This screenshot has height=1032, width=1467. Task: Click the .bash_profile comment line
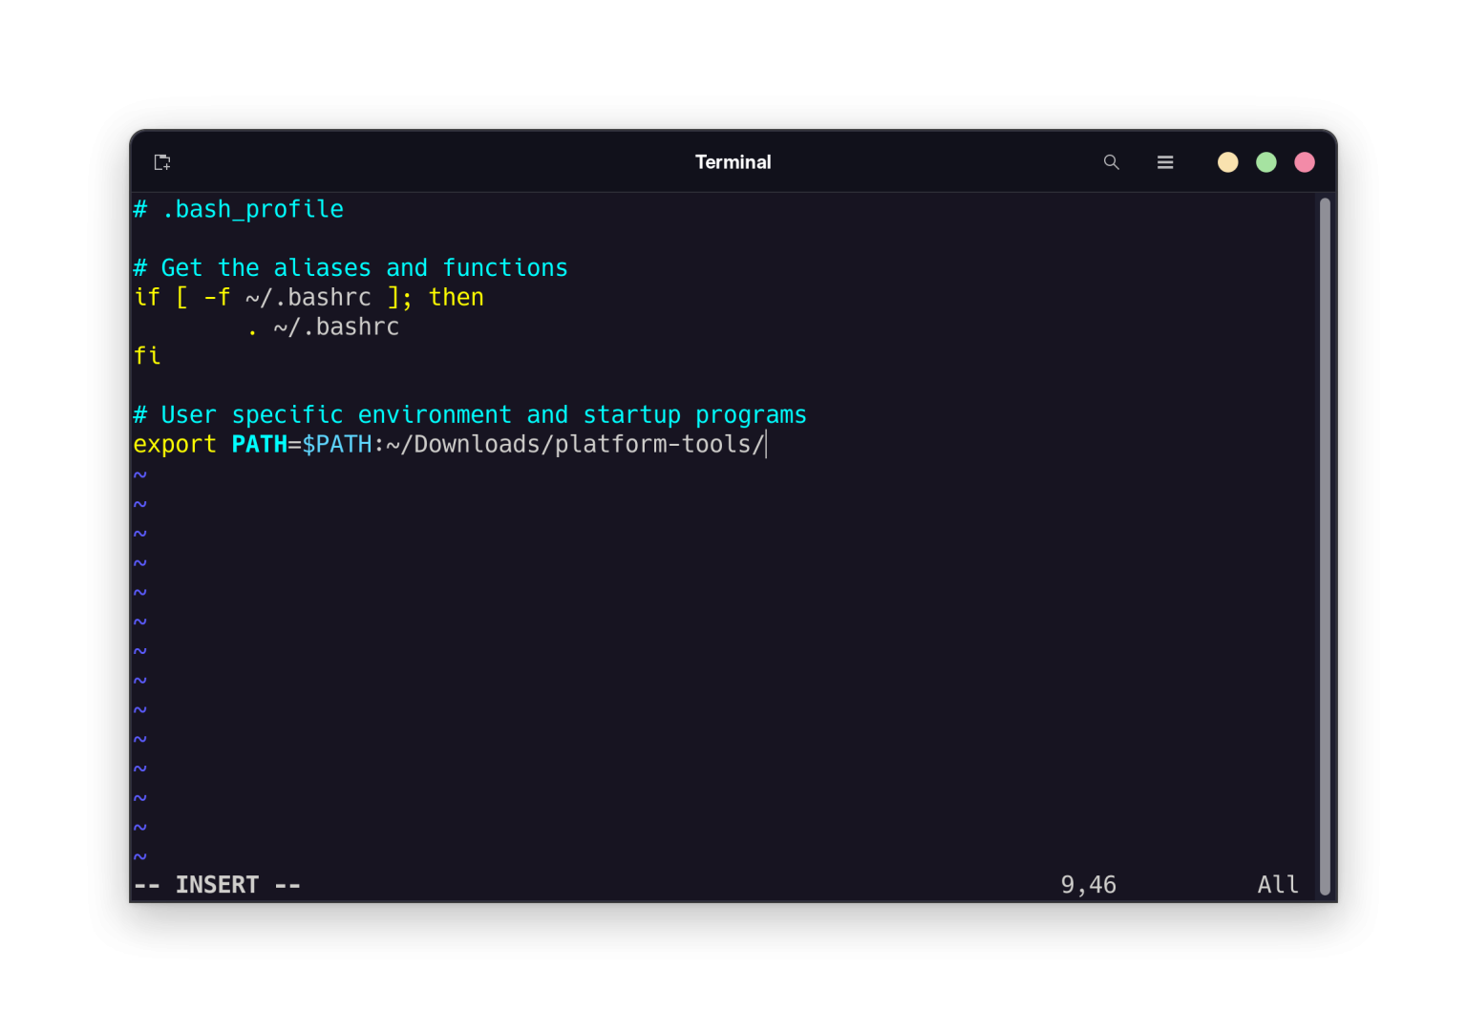(238, 208)
